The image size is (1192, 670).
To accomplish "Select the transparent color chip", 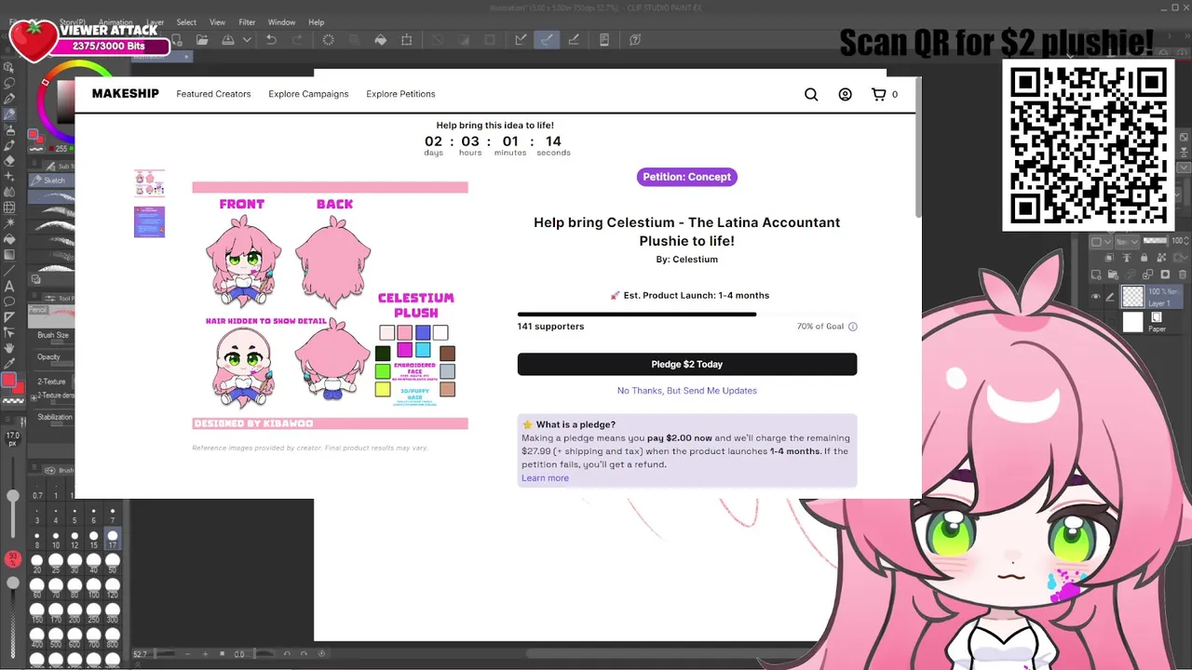I will coord(13,401).
